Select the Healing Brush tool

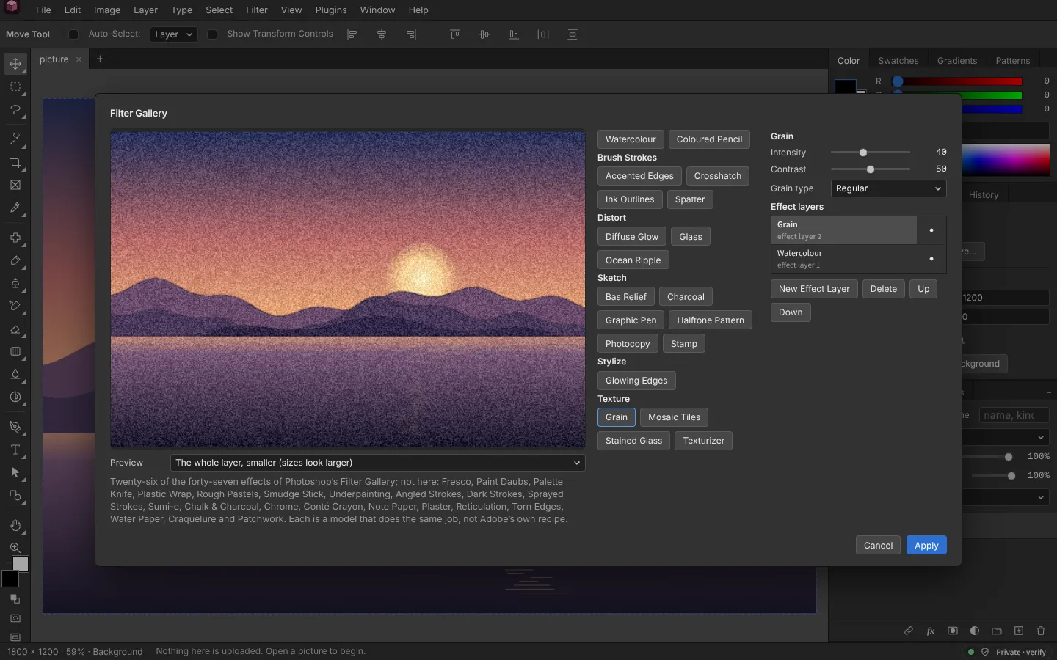(x=15, y=238)
